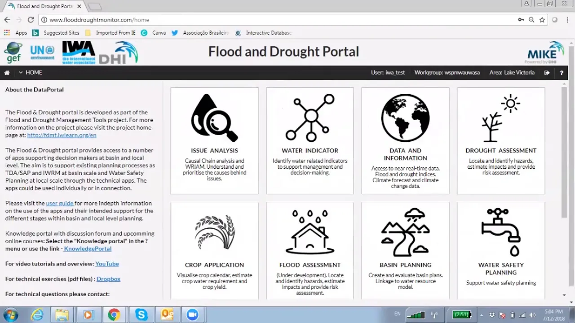Open Skype from the taskbar
575x323 pixels.
tap(141, 315)
